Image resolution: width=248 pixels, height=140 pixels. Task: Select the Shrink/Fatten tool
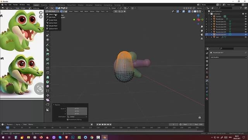pyautogui.click(x=48, y=95)
